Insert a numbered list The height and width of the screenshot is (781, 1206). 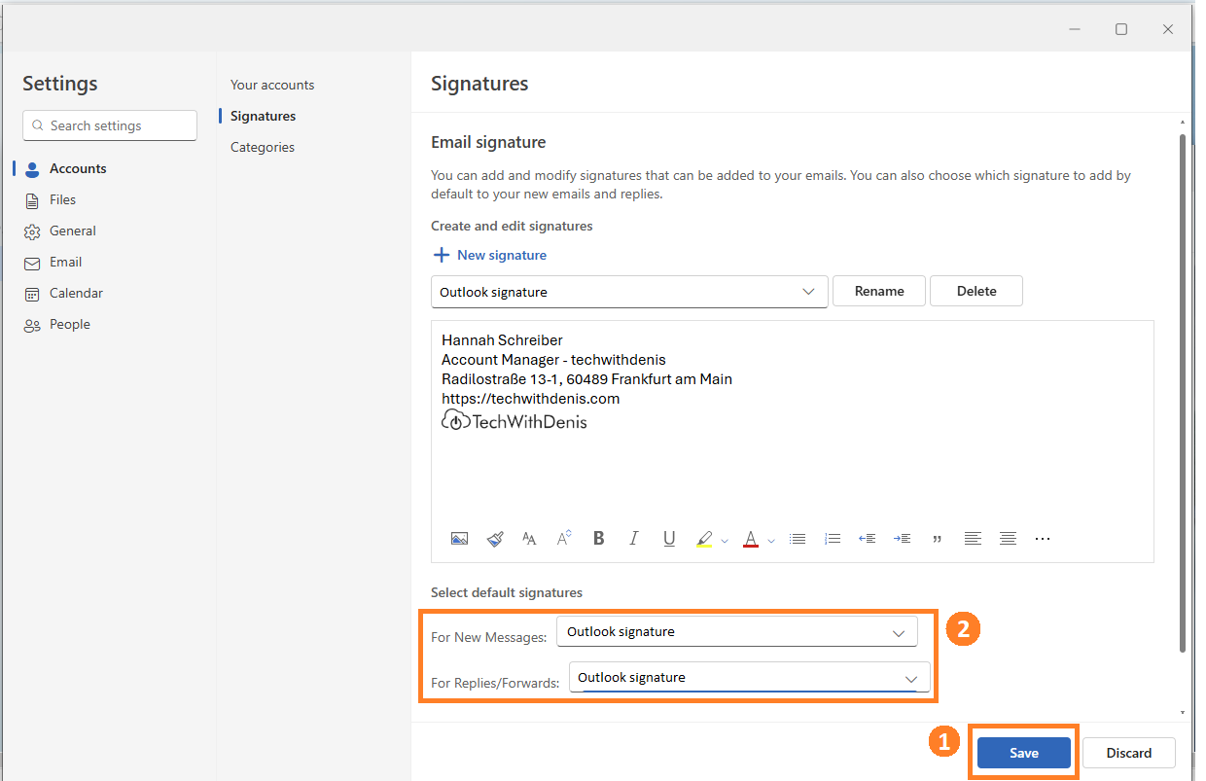click(x=833, y=538)
